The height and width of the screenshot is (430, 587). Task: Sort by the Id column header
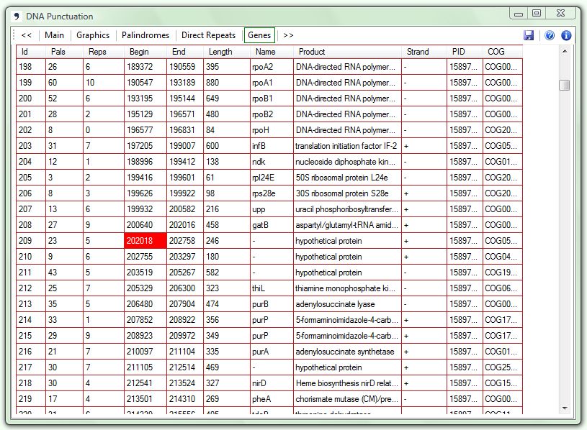[31, 52]
